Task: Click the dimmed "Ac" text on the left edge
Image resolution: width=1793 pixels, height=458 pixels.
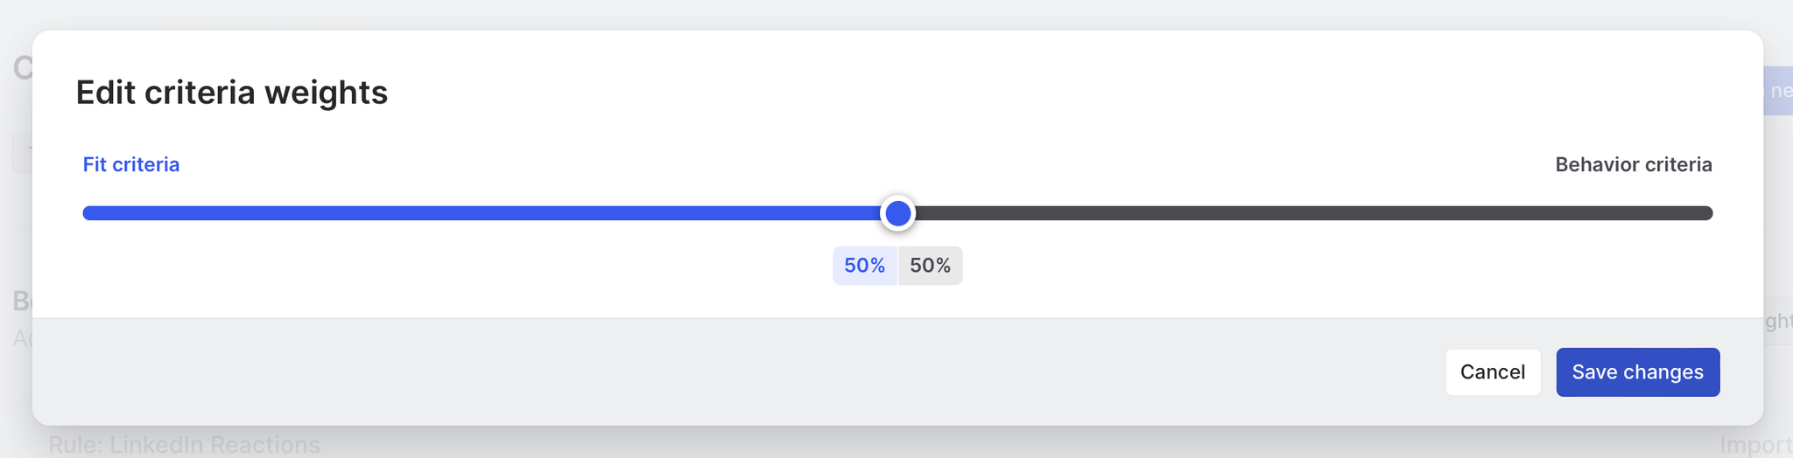Action: pos(21,337)
